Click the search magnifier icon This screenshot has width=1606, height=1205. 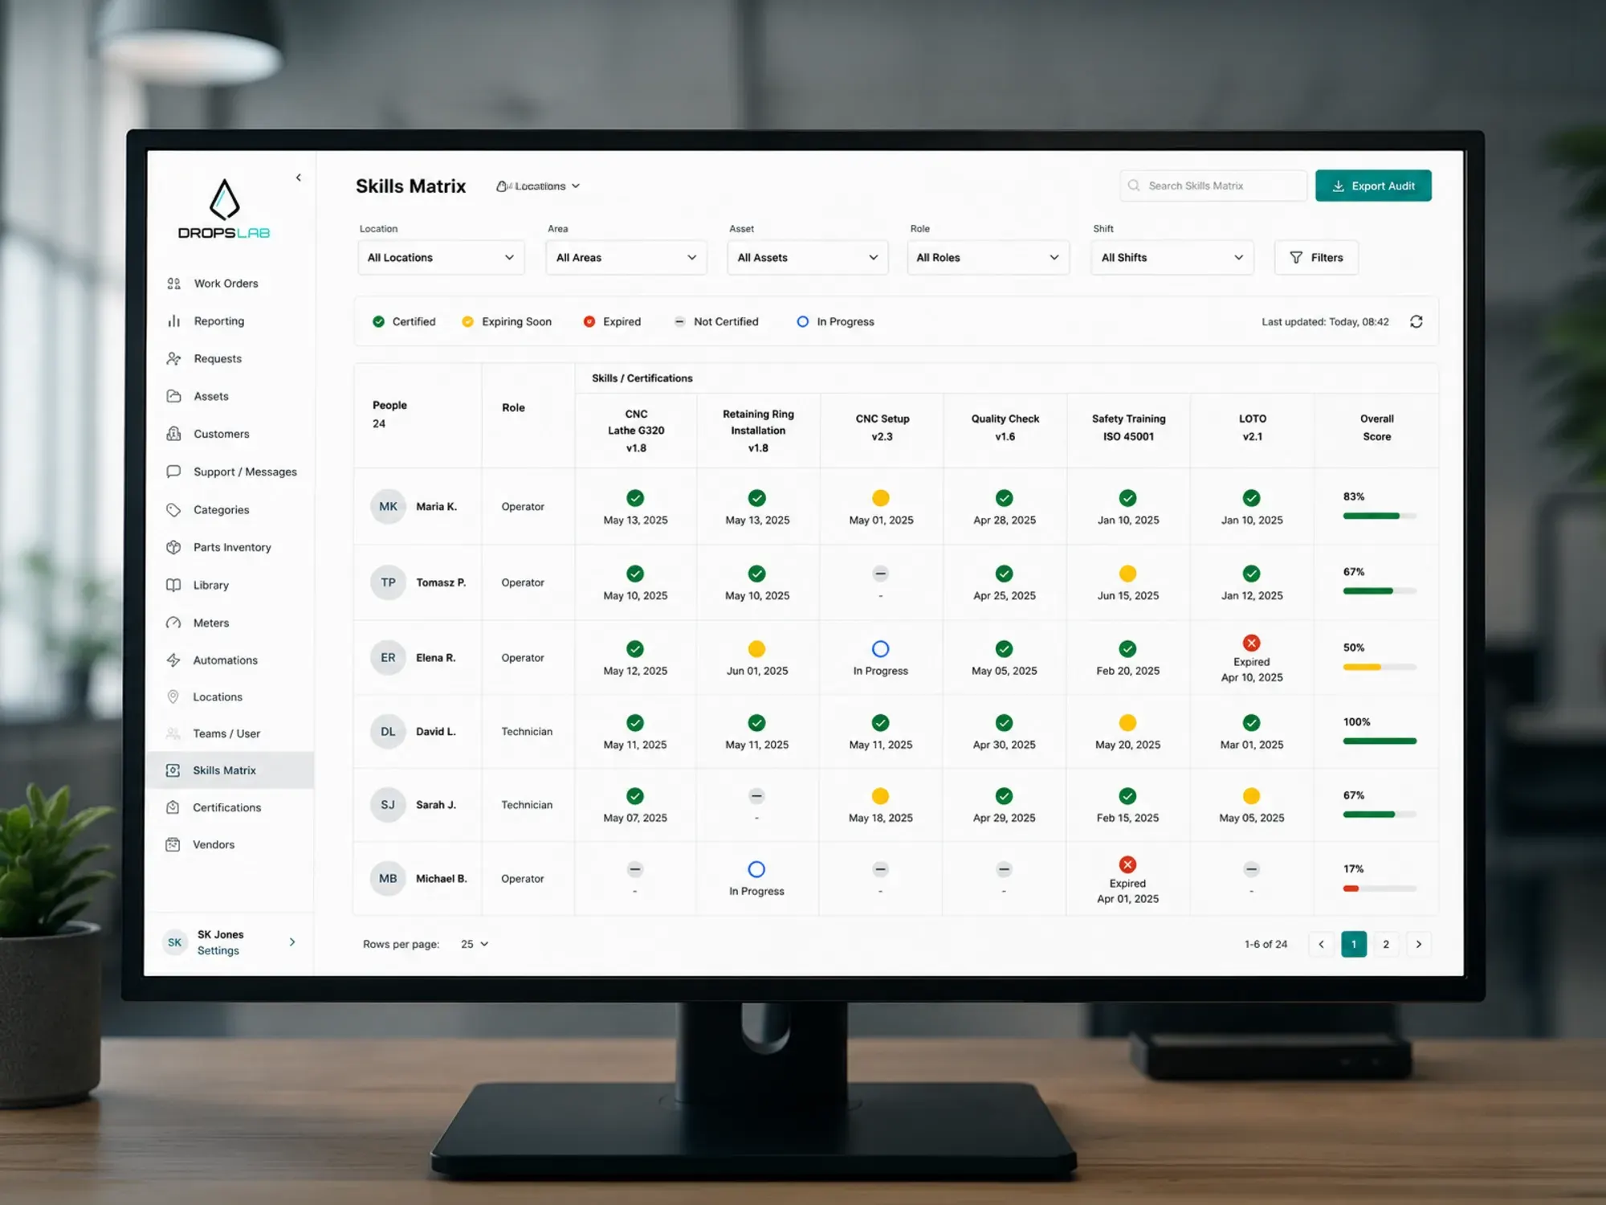click(x=1134, y=186)
